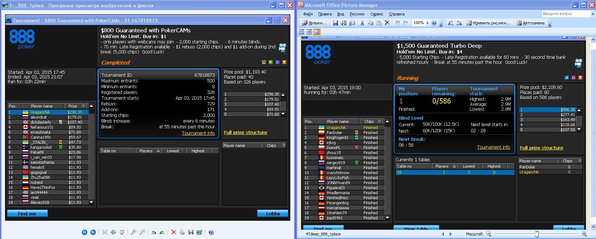Viewport: 596px width, 239px height.
Task: Open the Файл menu
Action: (308, 14)
